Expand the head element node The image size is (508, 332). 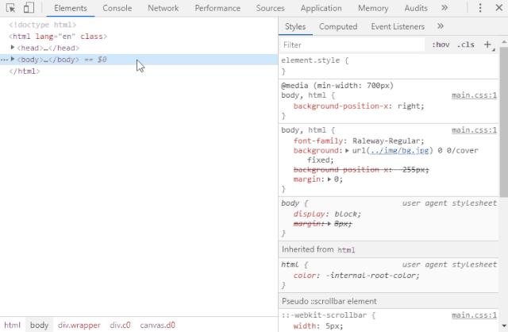(x=13, y=48)
